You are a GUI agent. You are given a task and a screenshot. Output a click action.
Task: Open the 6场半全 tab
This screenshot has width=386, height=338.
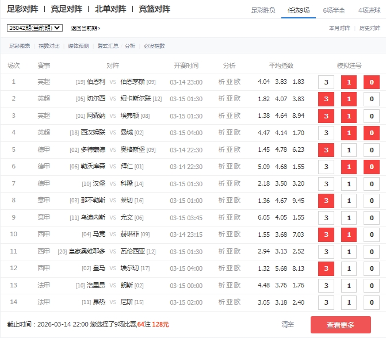point(334,10)
